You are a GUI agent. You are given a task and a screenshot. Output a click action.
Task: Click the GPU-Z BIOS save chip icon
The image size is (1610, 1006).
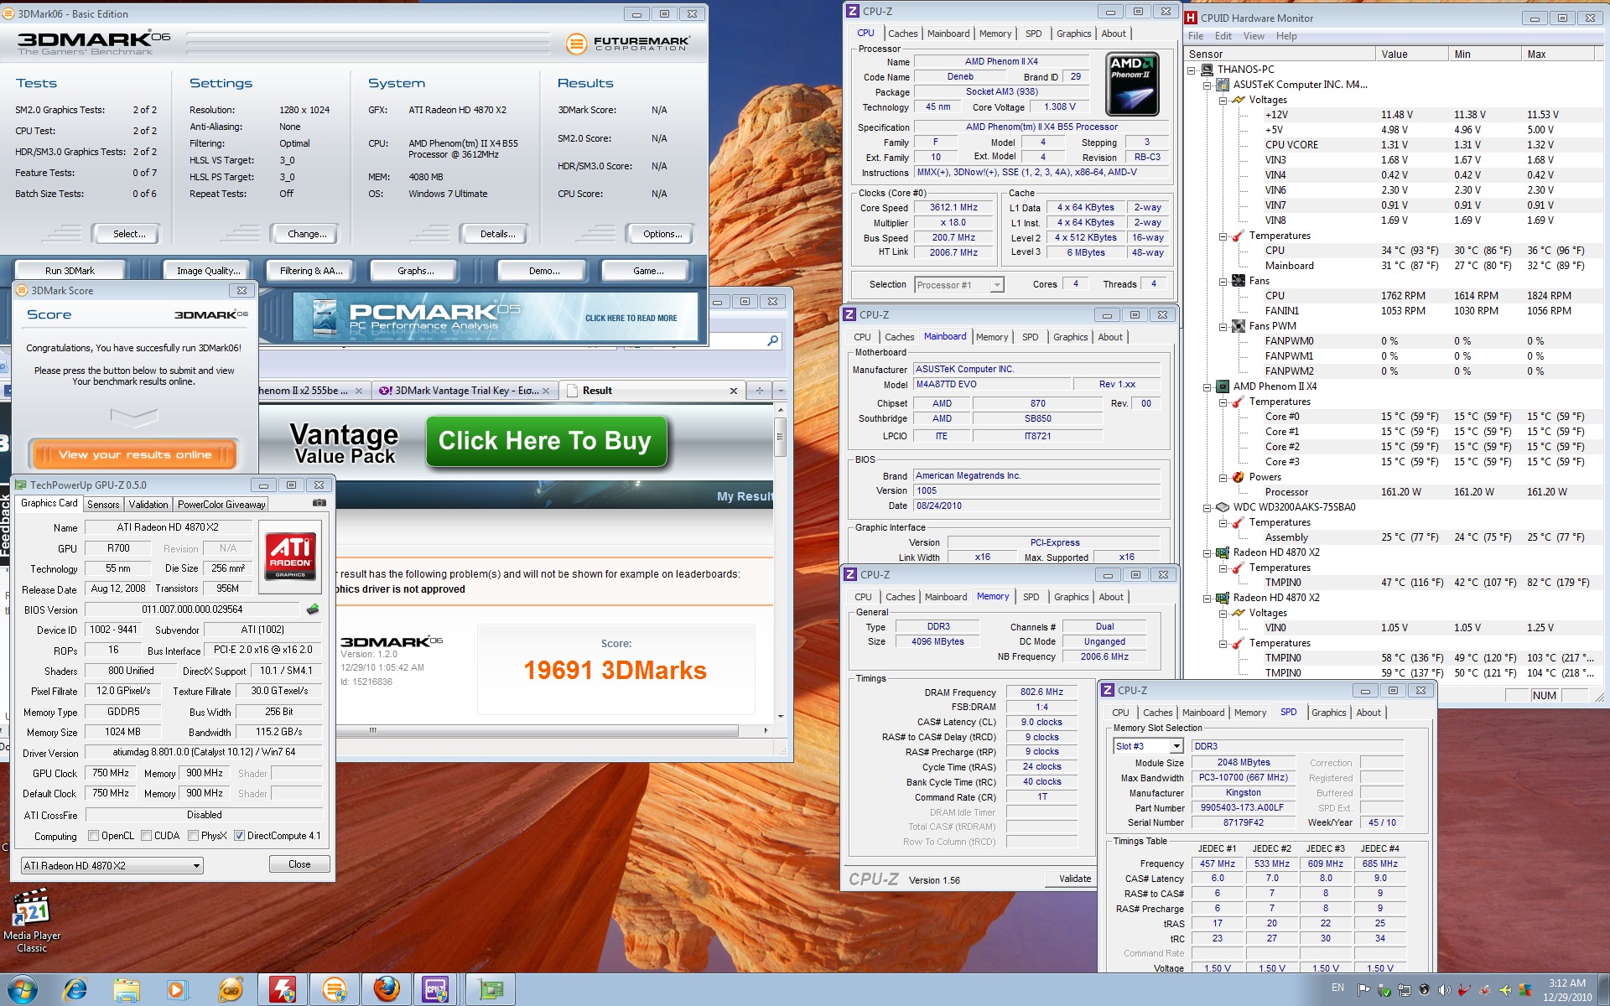pos(313,609)
